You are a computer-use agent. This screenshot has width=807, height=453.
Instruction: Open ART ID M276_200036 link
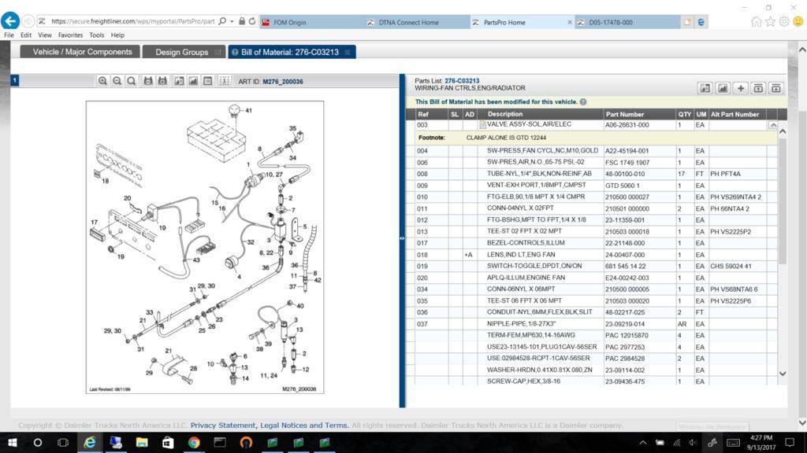(283, 81)
